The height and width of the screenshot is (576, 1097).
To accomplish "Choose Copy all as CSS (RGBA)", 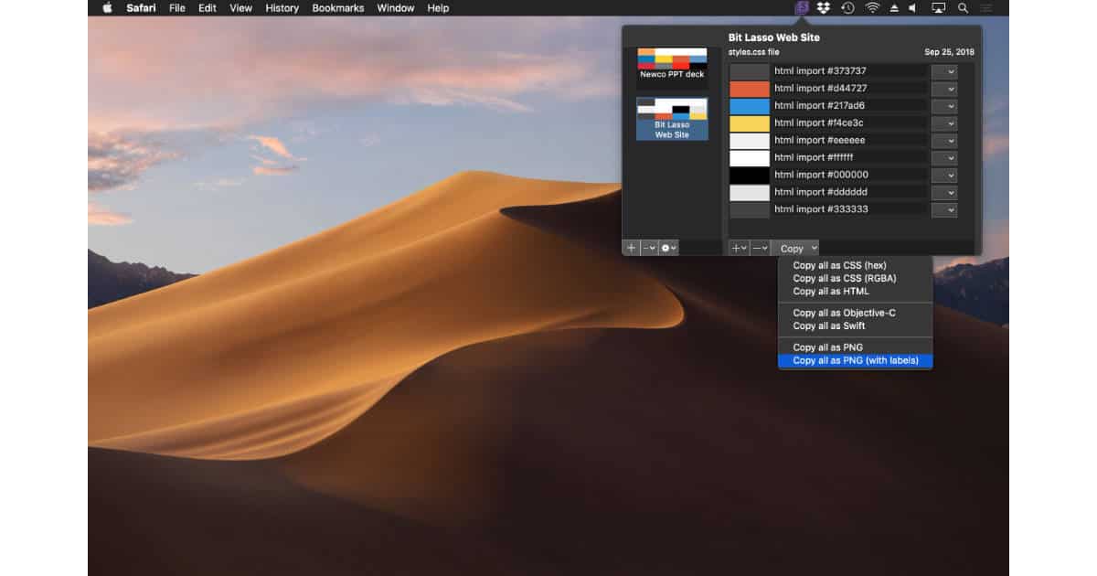I will [855, 279].
